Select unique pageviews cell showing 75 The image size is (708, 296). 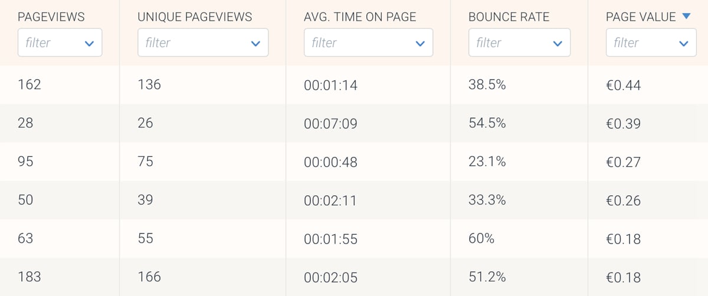(145, 161)
